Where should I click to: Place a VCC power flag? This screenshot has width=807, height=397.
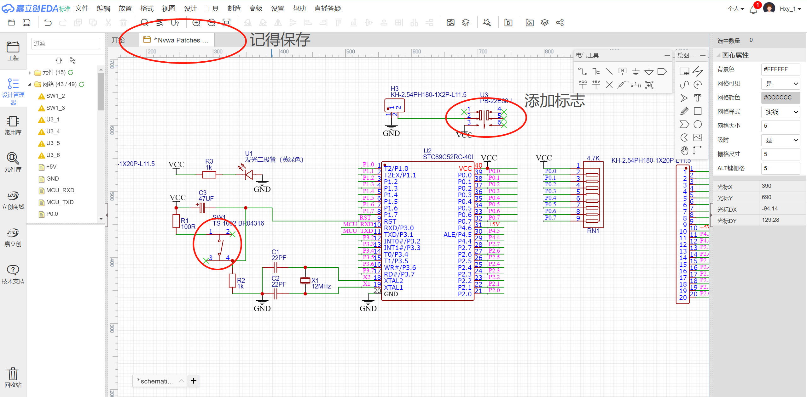pos(583,84)
